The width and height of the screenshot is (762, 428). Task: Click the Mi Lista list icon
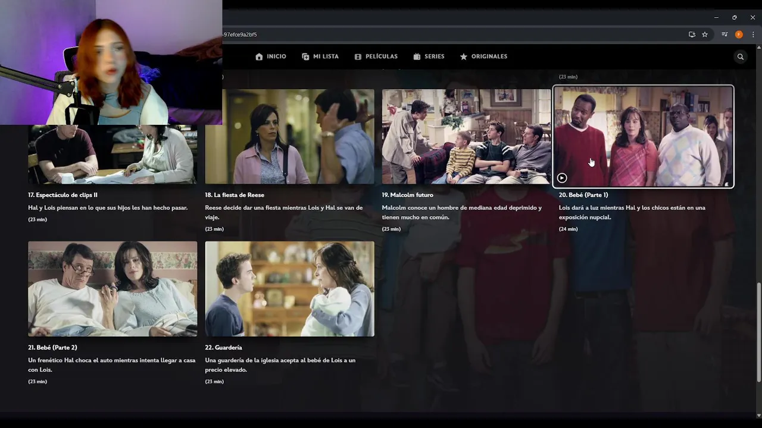[x=305, y=56]
